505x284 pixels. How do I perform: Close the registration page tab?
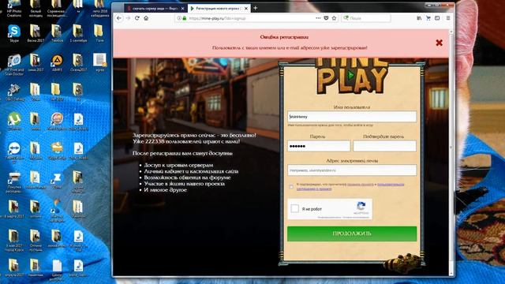(246, 9)
